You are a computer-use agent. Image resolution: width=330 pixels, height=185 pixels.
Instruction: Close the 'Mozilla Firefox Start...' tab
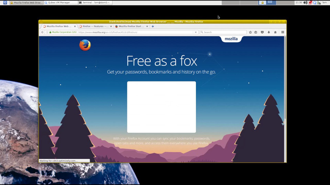pos(147,26)
